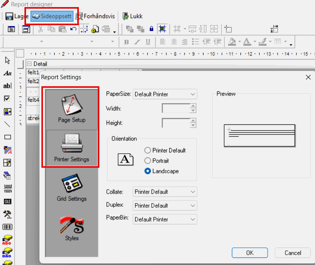315x265 pixels.
Task: Select the pointer arrow tool
Action: click(x=7, y=60)
